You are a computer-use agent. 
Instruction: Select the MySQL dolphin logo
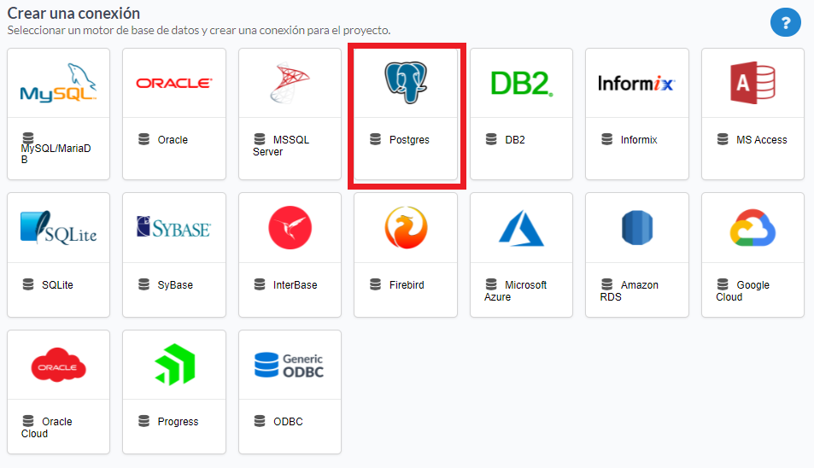tap(58, 83)
